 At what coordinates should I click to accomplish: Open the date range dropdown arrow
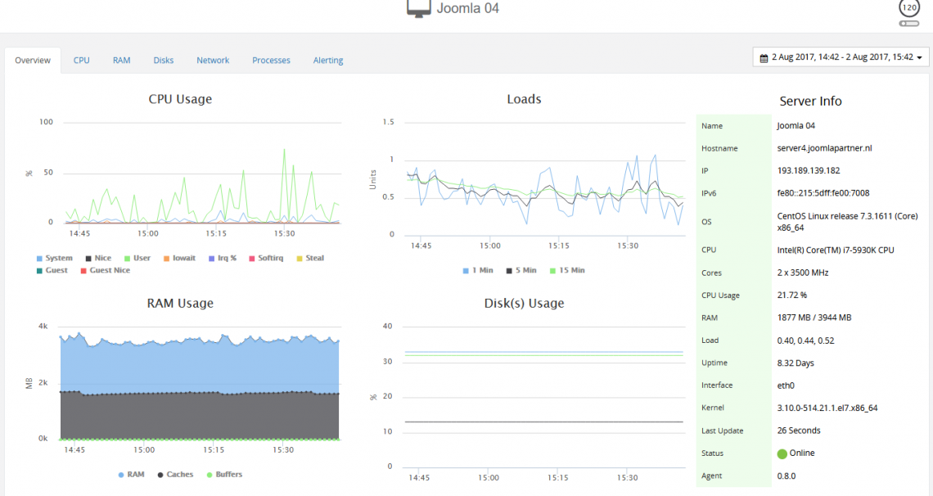click(x=919, y=57)
